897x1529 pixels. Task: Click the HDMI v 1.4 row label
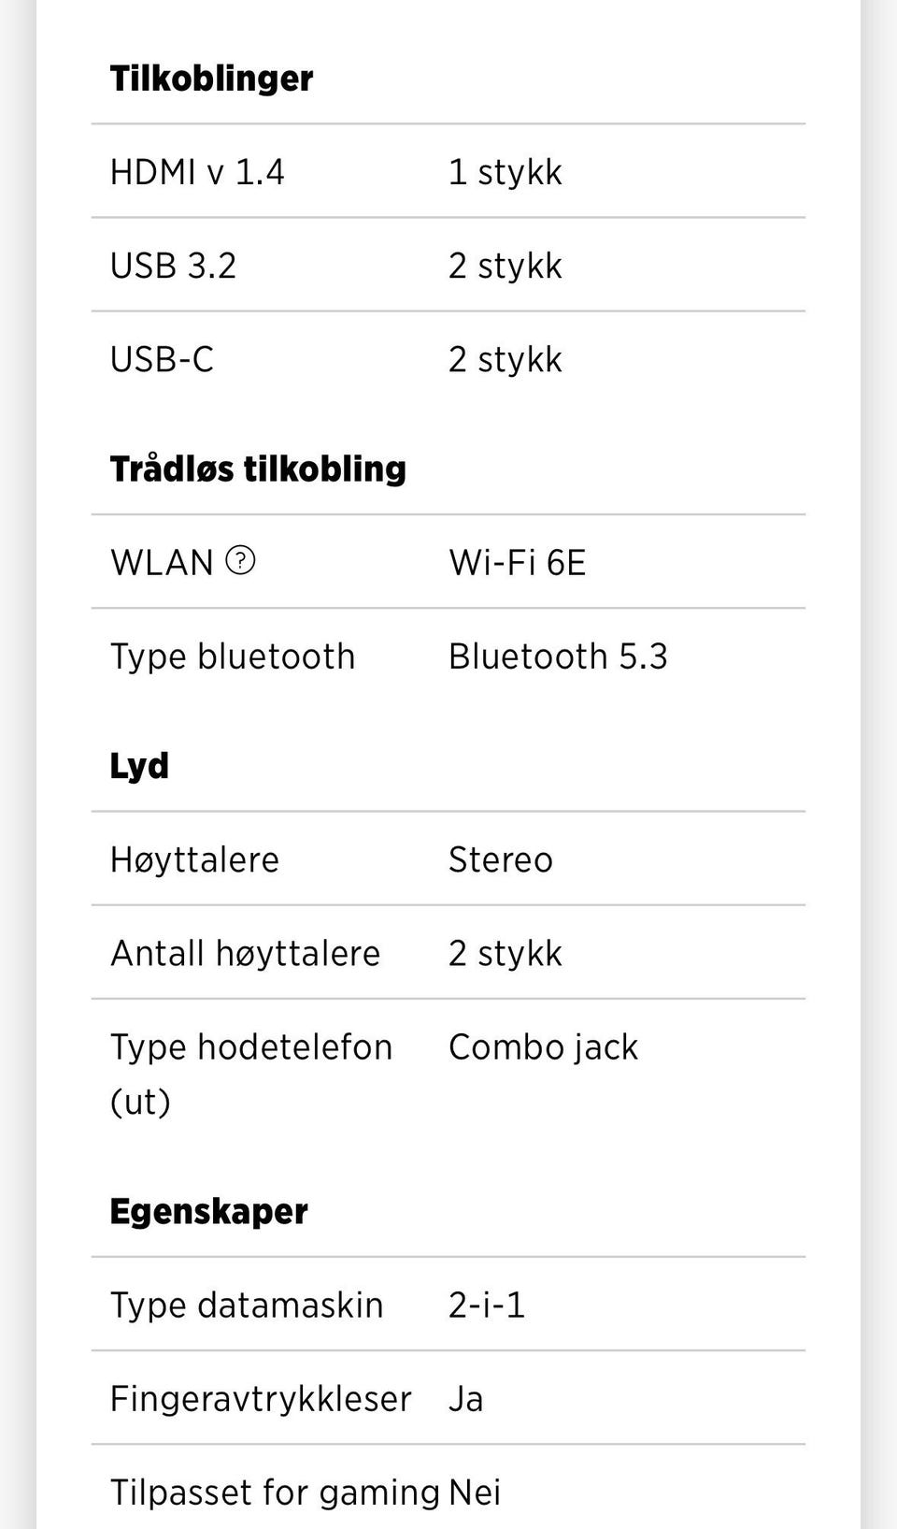coord(197,172)
